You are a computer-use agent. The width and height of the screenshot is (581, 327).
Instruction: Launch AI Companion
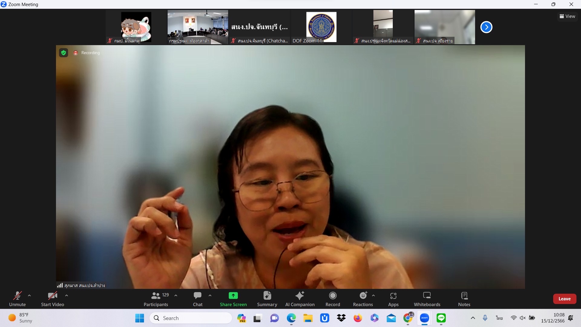pyautogui.click(x=300, y=299)
